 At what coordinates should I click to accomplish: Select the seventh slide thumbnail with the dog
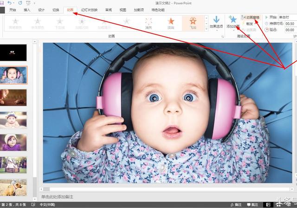(13, 188)
